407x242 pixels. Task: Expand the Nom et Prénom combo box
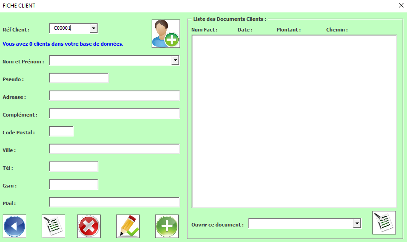[175, 60]
